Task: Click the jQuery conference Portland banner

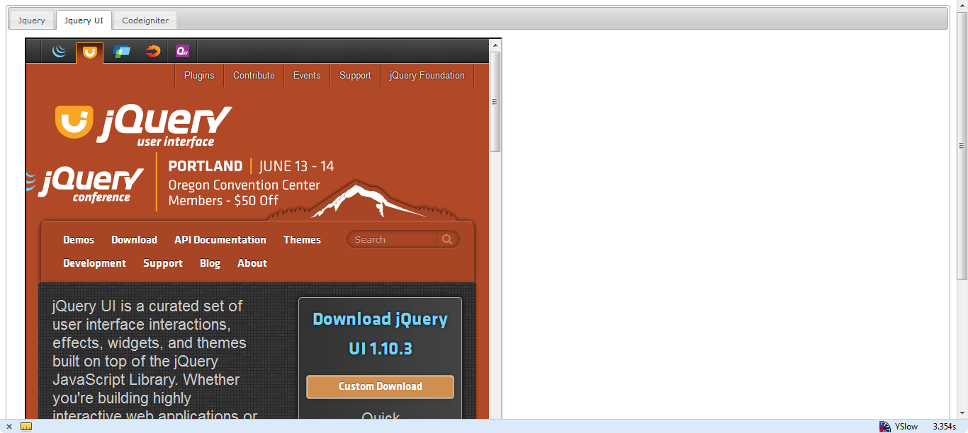Action: pyautogui.click(x=241, y=186)
